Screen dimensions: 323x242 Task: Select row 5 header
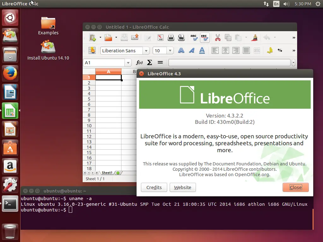point(89,99)
